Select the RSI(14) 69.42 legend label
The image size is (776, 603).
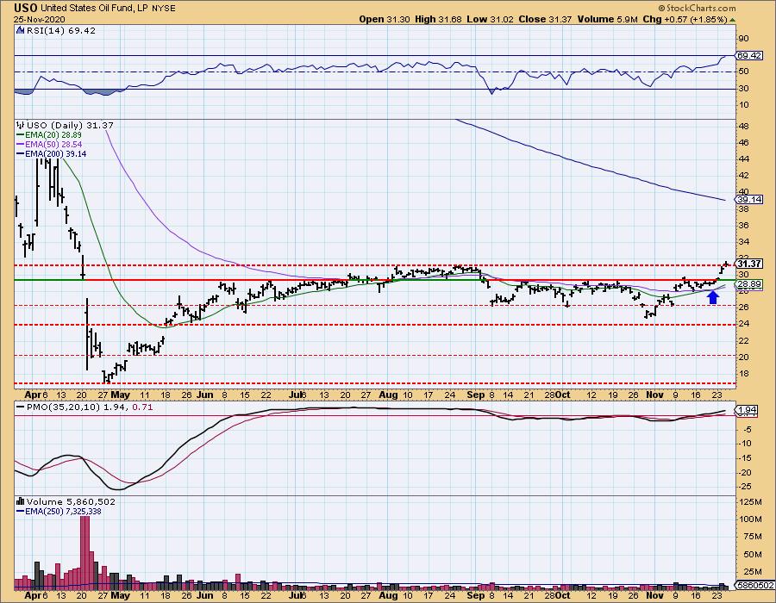61,31
